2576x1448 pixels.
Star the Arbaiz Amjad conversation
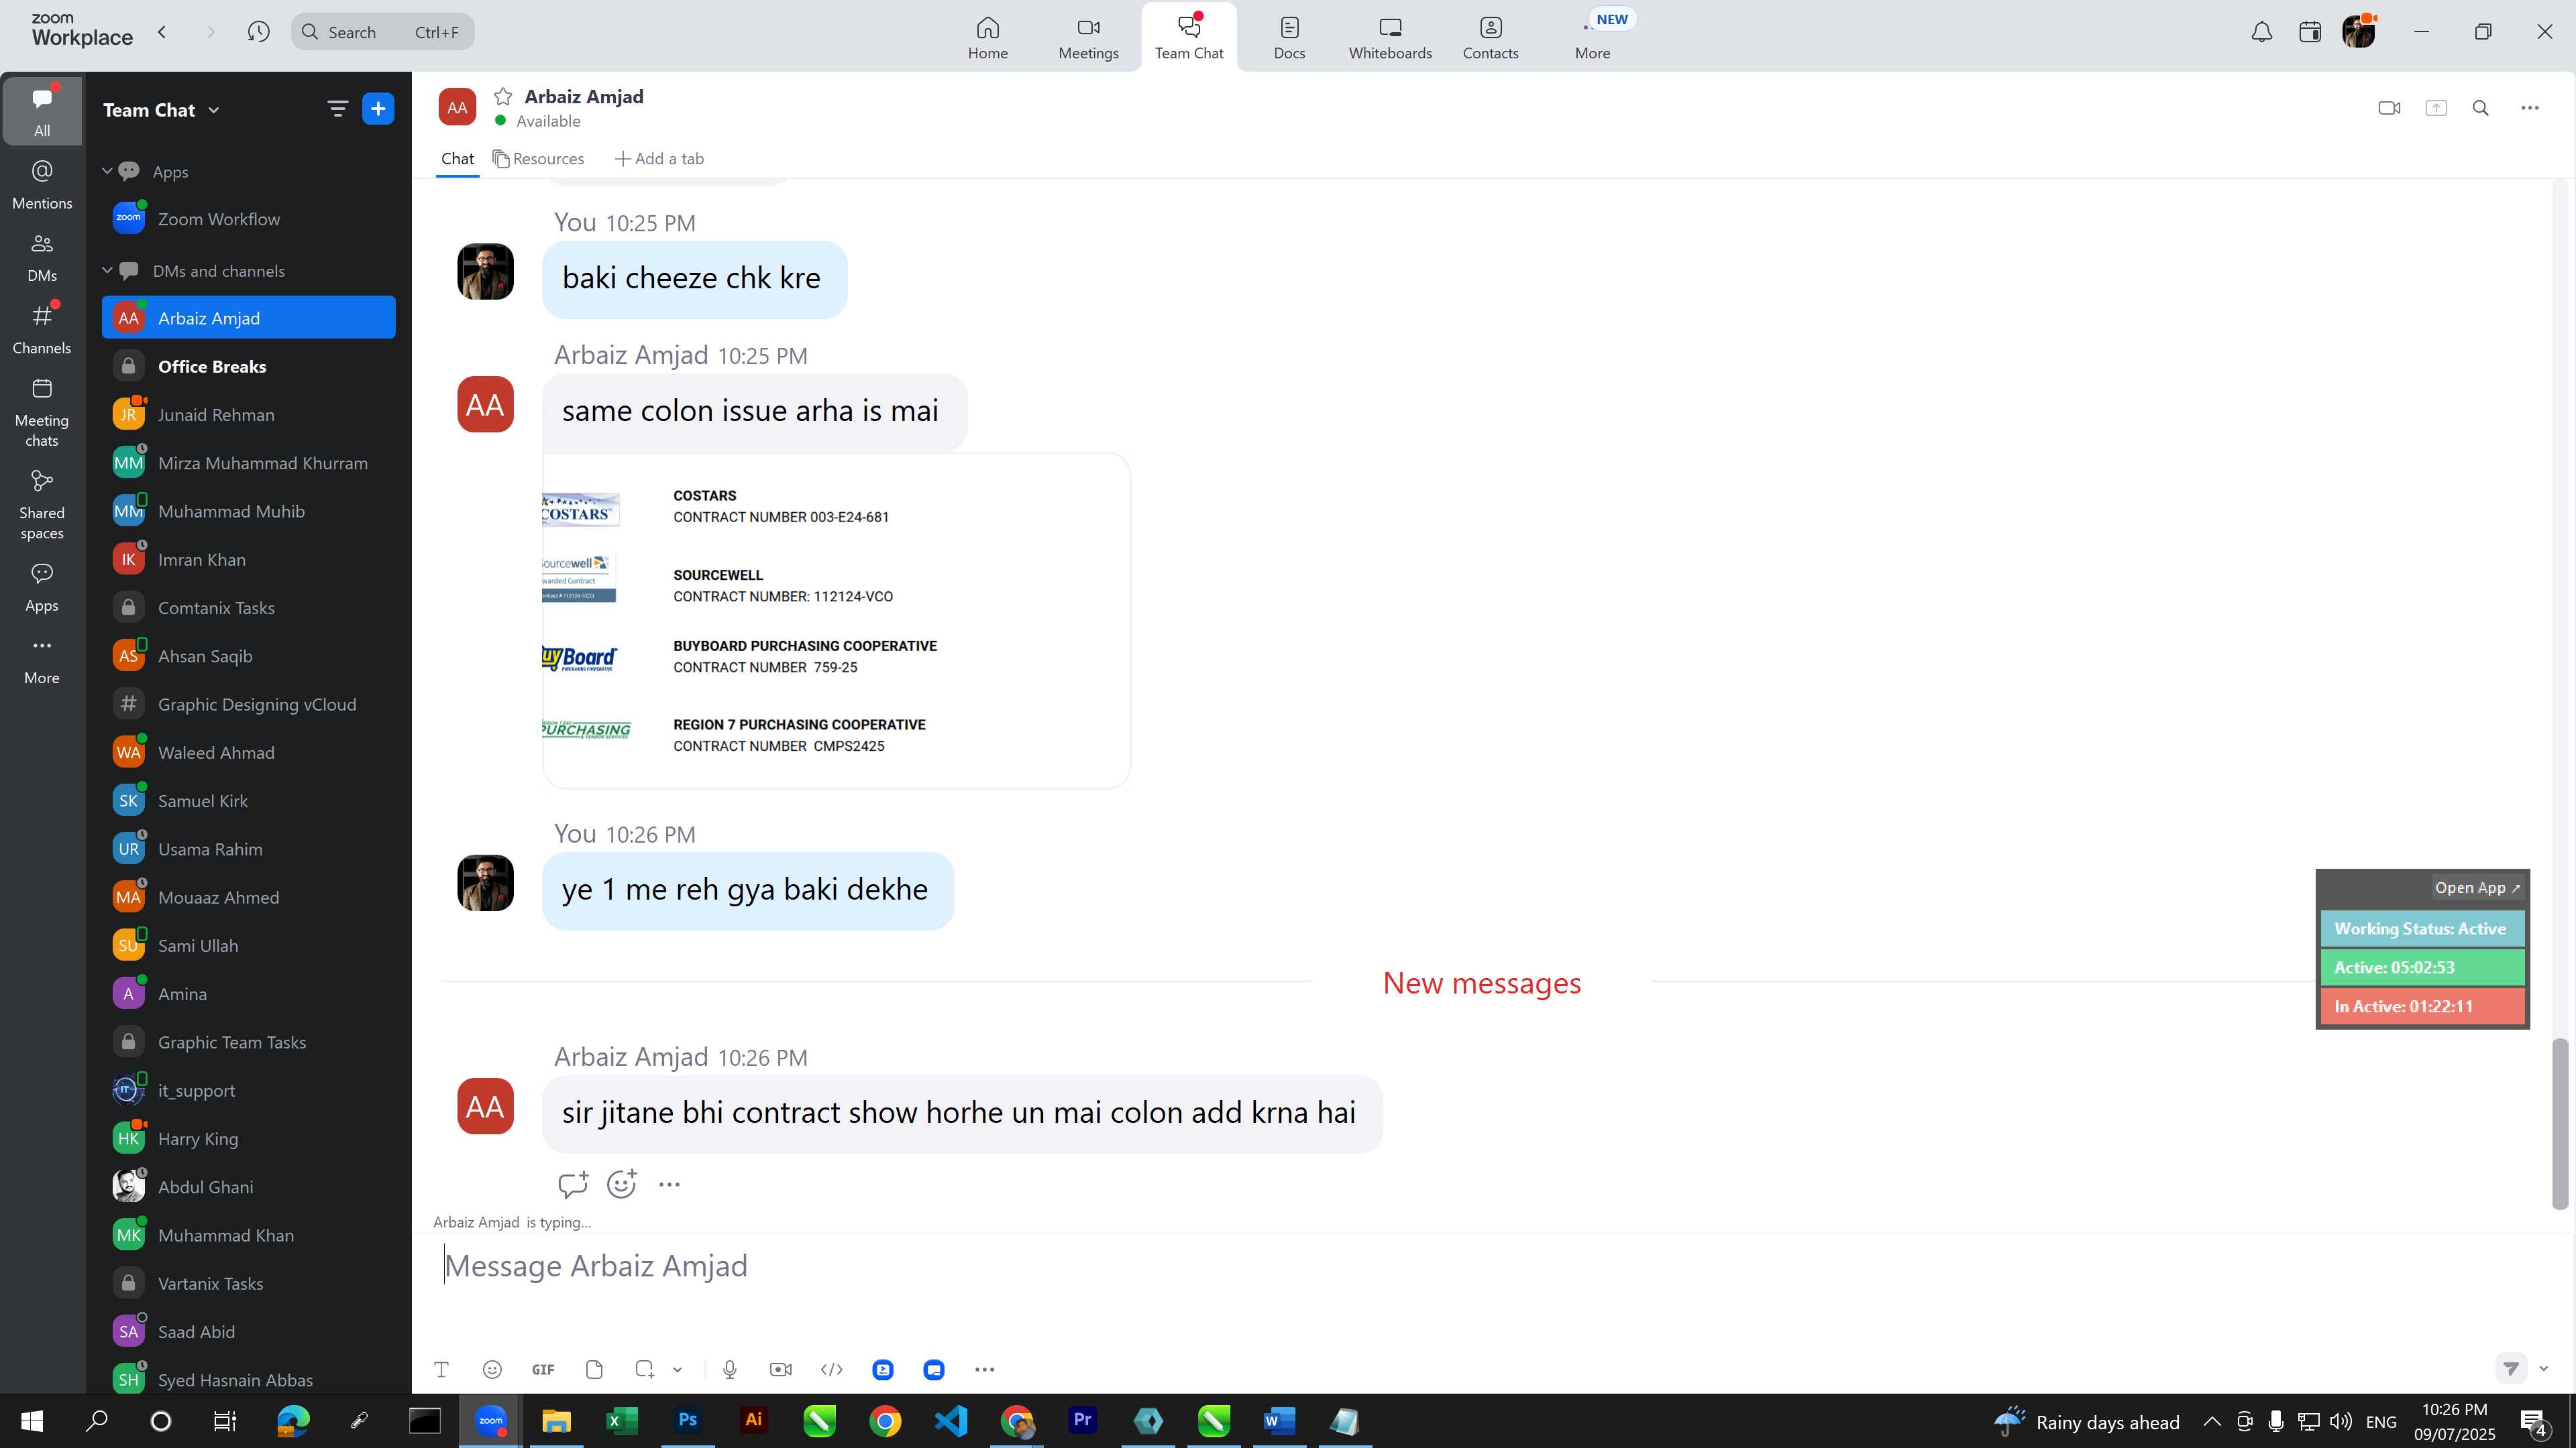coord(503,97)
